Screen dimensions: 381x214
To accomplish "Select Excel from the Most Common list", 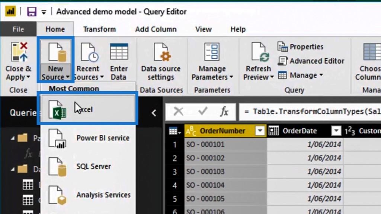I will pyautogui.click(x=88, y=109).
